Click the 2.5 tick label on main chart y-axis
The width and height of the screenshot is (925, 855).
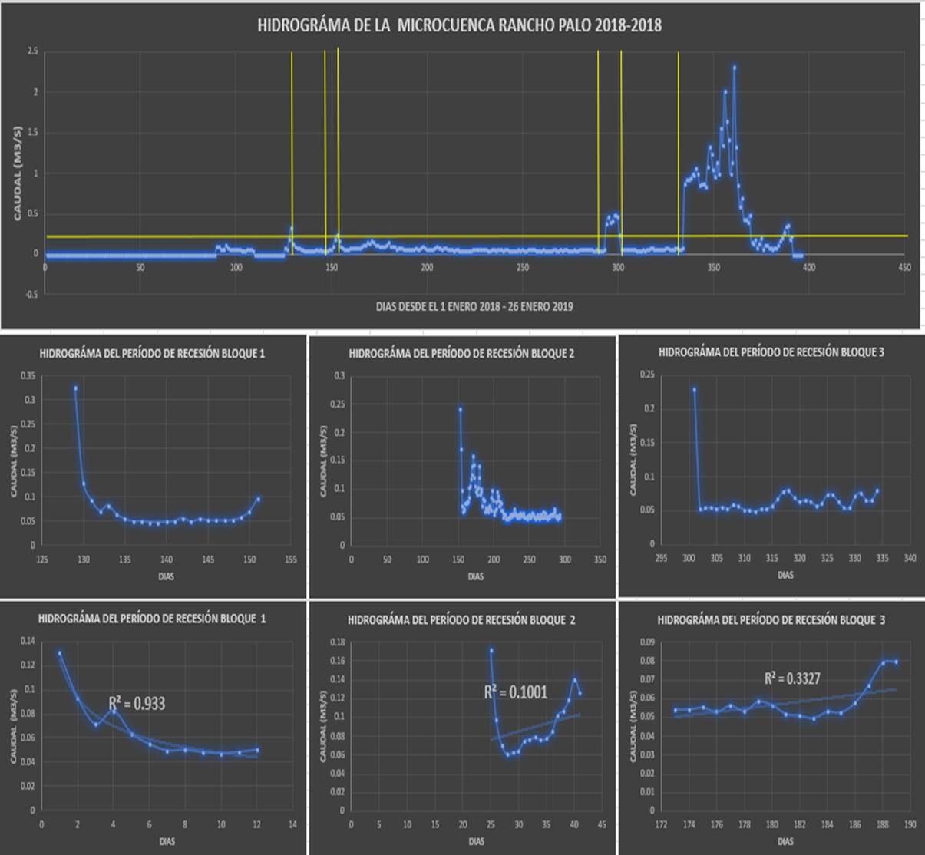coord(32,51)
